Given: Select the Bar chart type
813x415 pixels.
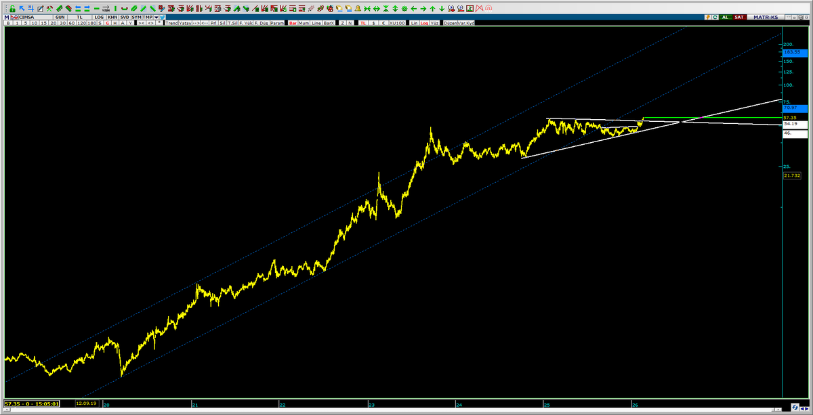Looking at the screenshot, I should tap(293, 22).
